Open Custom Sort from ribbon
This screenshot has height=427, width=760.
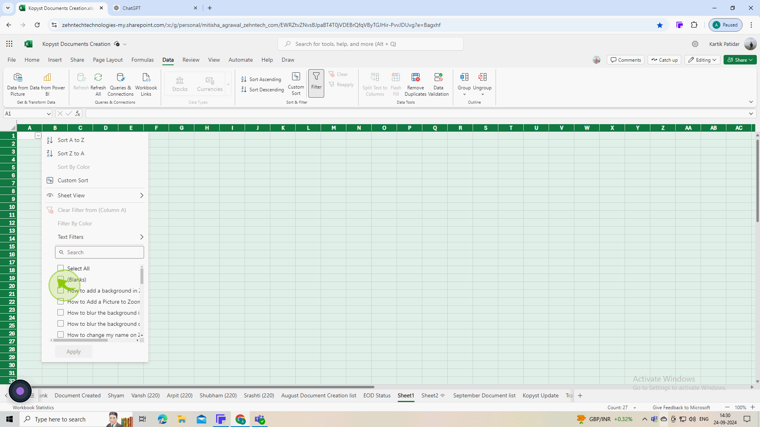coord(296,84)
